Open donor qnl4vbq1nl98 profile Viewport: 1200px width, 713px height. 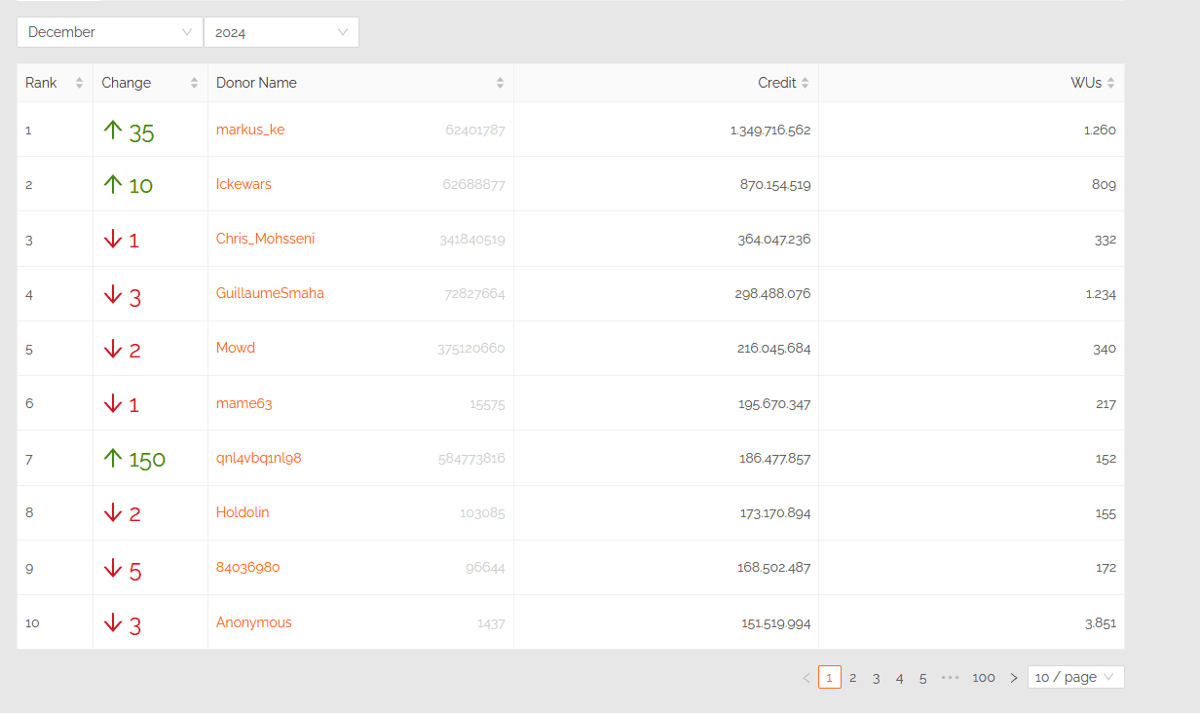coord(259,458)
